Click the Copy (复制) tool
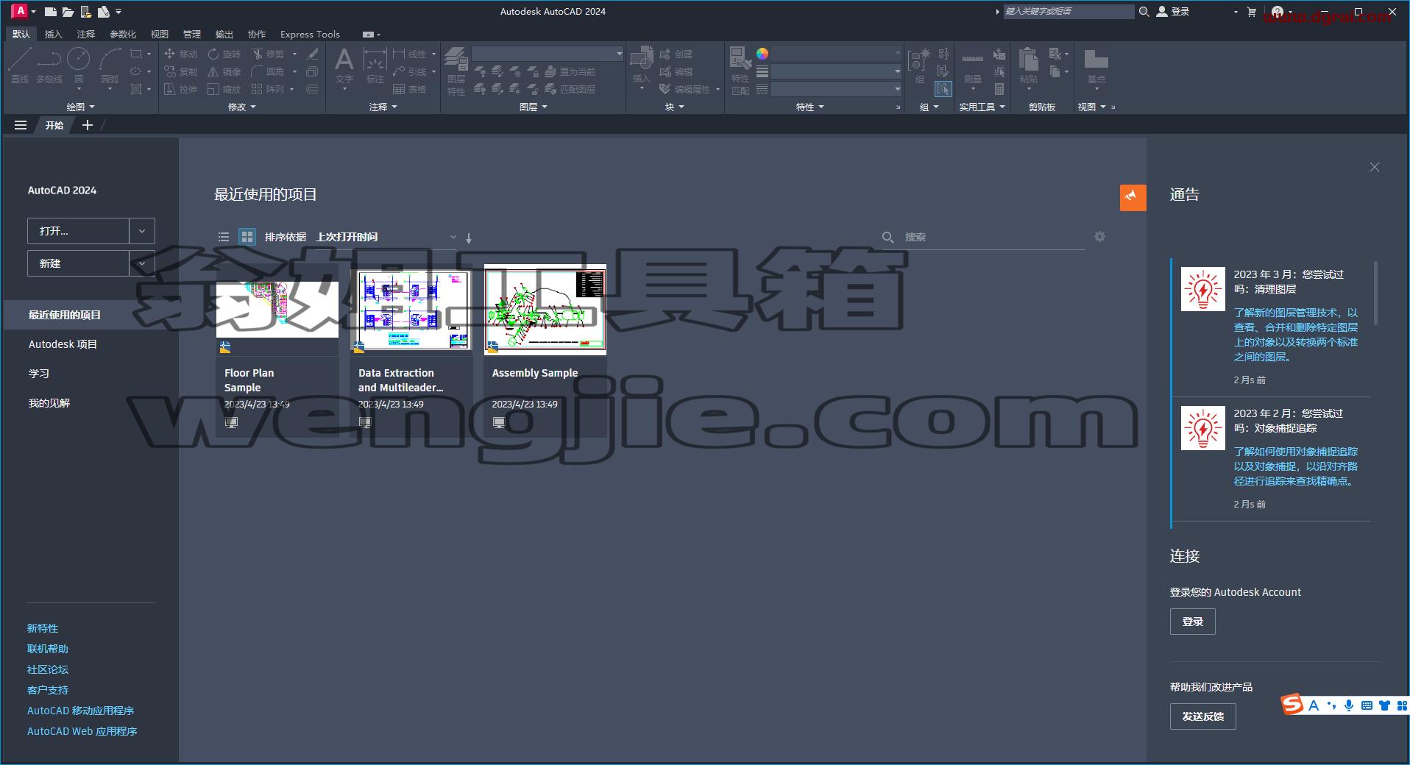Image resolution: width=1410 pixels, height=765 pixels. click(x=181, y=71)
